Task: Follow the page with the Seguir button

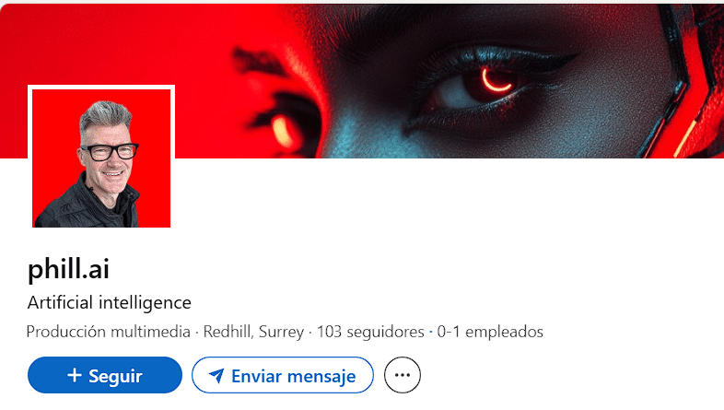Action: [x=105, y=375]
